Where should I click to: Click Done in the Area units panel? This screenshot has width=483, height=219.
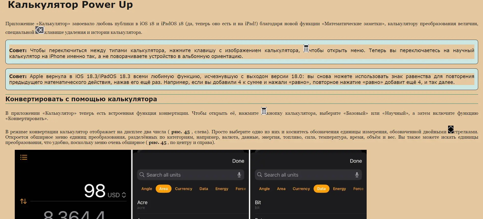point(238,161)
